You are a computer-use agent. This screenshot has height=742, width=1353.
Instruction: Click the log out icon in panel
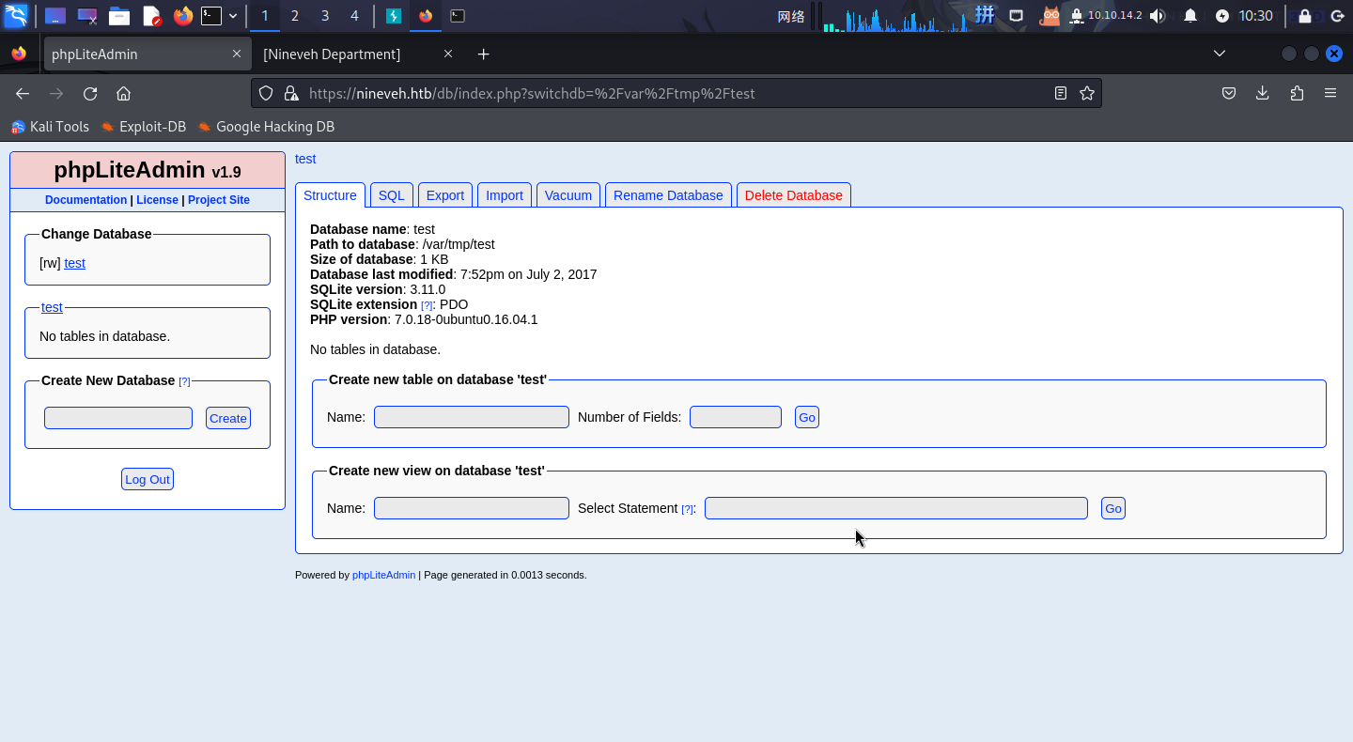1337,16
